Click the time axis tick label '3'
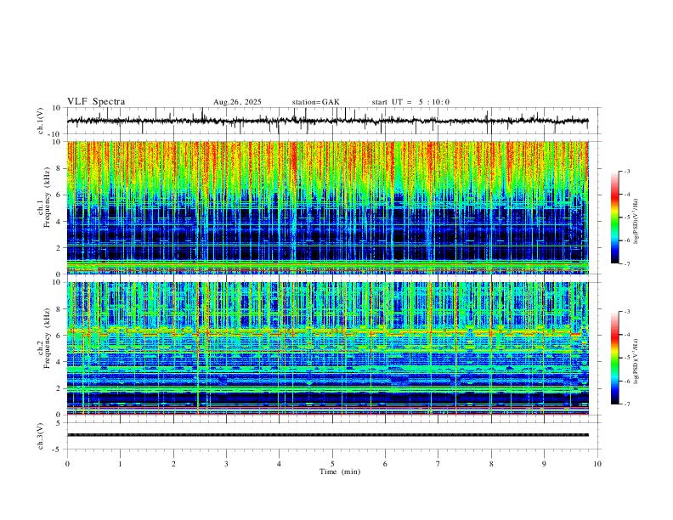This screenshot has height=520, width=673. 226,464
